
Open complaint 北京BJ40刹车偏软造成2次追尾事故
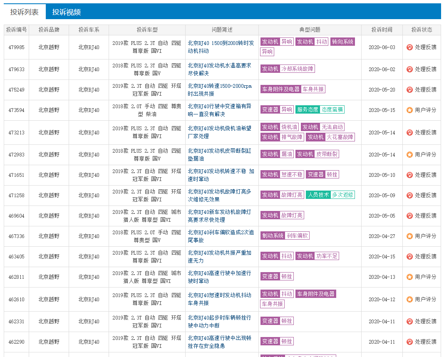coord(221,236)
